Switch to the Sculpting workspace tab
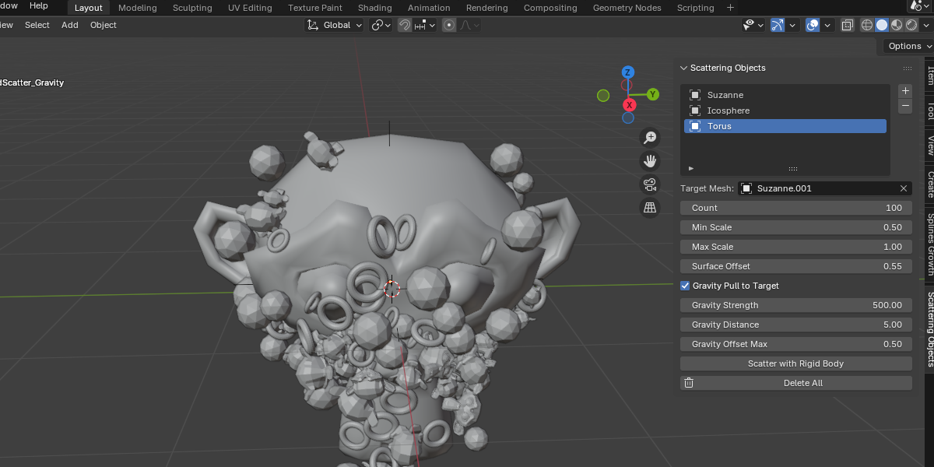Screen dimensions: 934x467 coord(192,8)
